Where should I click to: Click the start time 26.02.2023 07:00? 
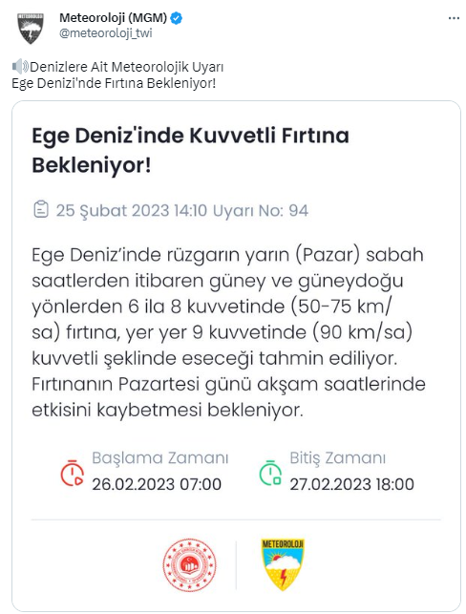point(157,484)
